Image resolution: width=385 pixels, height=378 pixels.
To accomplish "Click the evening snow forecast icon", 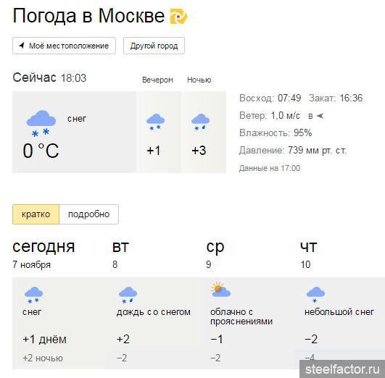I will pos(155,122).
